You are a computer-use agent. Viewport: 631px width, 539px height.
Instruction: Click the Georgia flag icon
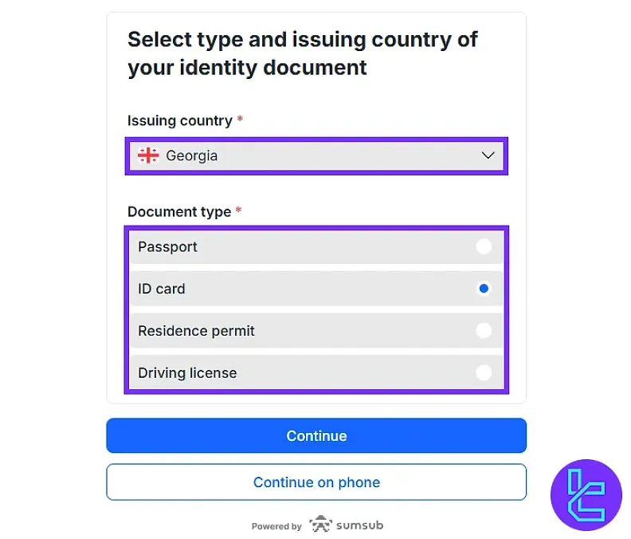click(x=148, y=155)
